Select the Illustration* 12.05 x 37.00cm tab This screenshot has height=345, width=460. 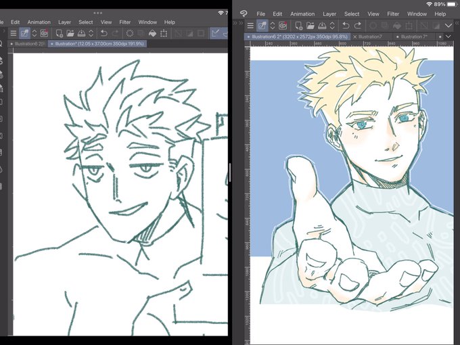pos(97,44)
